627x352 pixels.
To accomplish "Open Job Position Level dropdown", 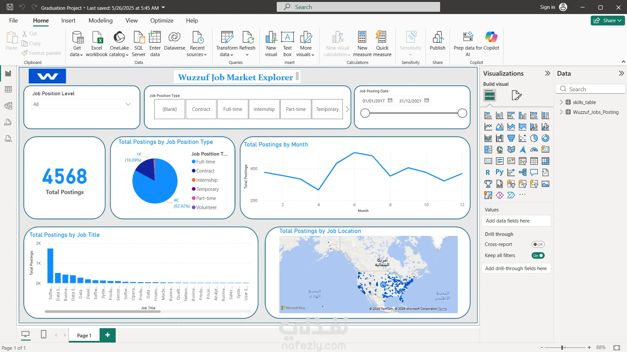I will point(82,104).
